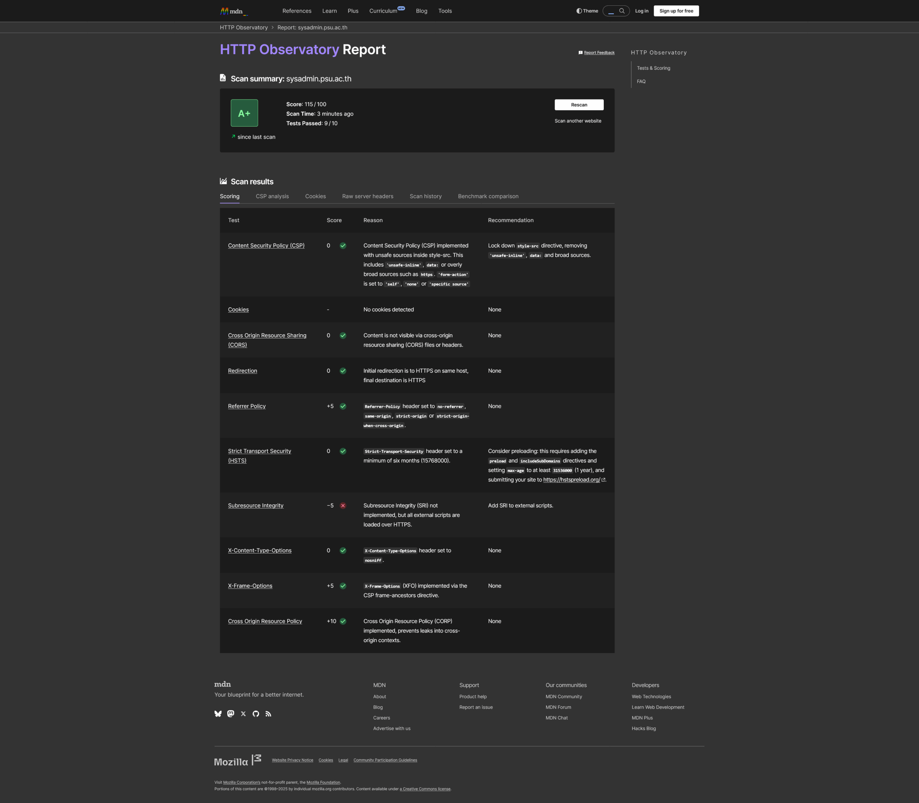Open the Learn menu
The width and height of the screenshot is (919, 803).
(329, 11)
